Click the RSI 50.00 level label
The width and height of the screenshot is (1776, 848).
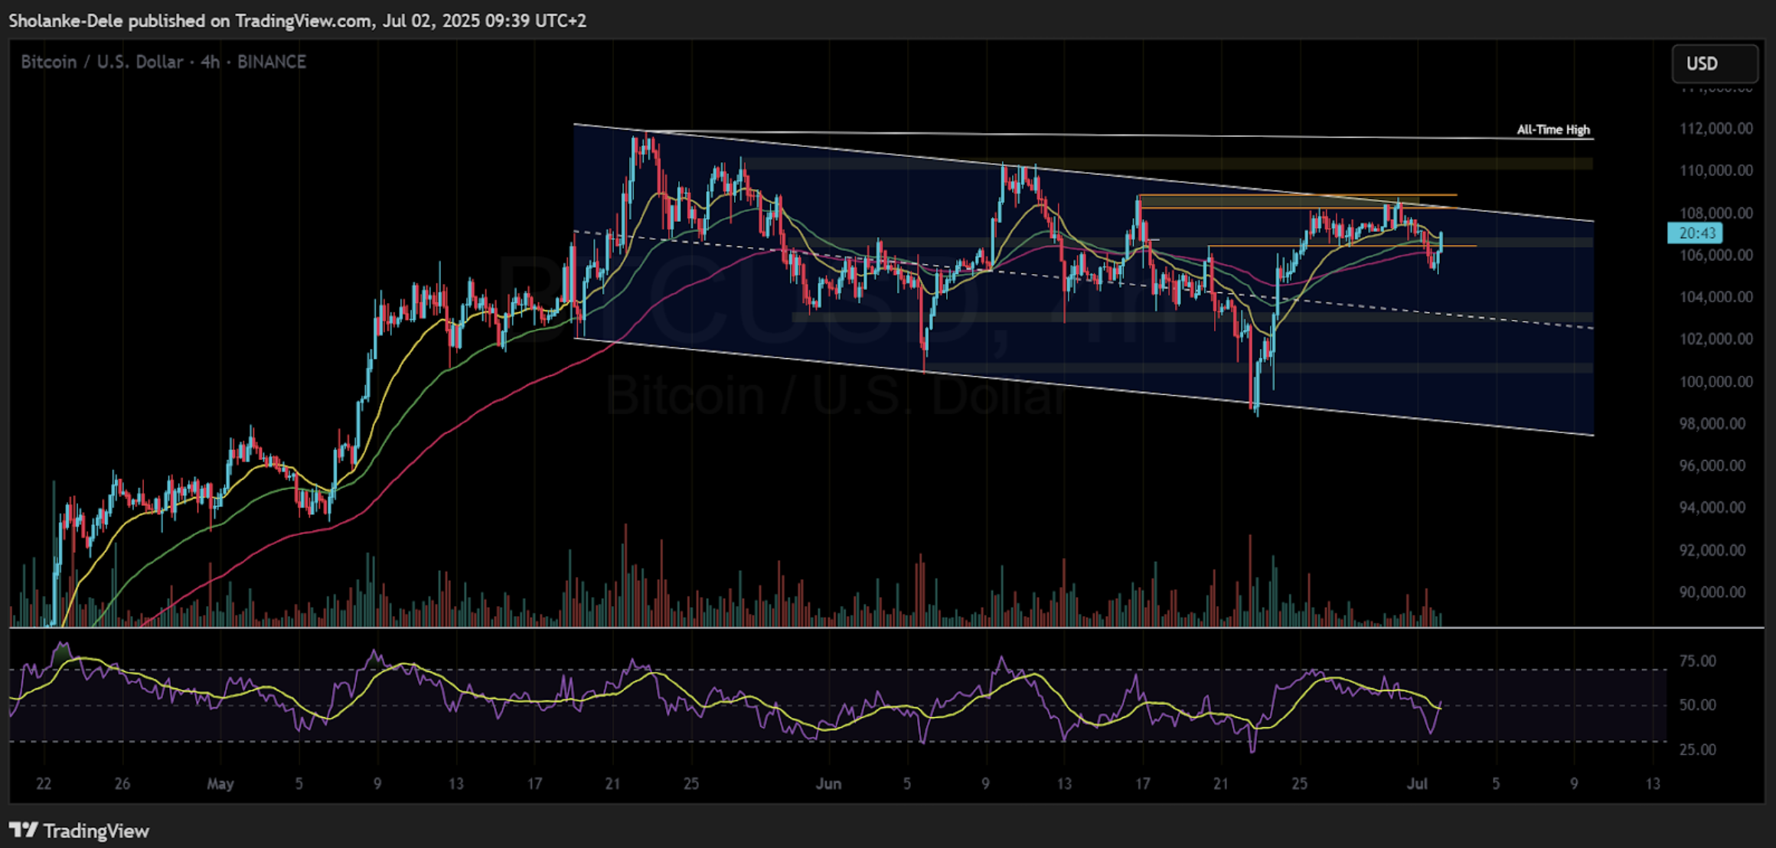click(1698, 705)
